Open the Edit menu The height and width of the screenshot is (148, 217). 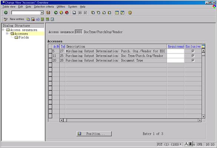20,7
